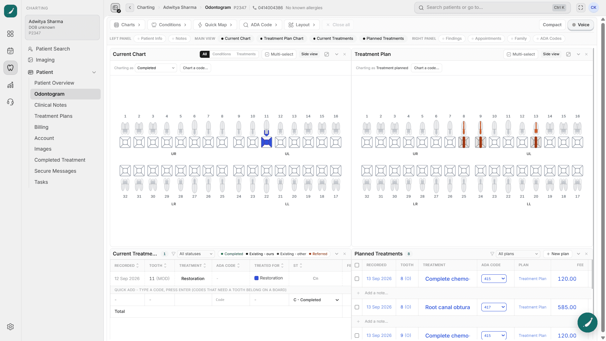Viewport: 606px width, 341px height.
Task: Check the 9 (O) Complete chemo row checkbox
Action: point(357,336)
